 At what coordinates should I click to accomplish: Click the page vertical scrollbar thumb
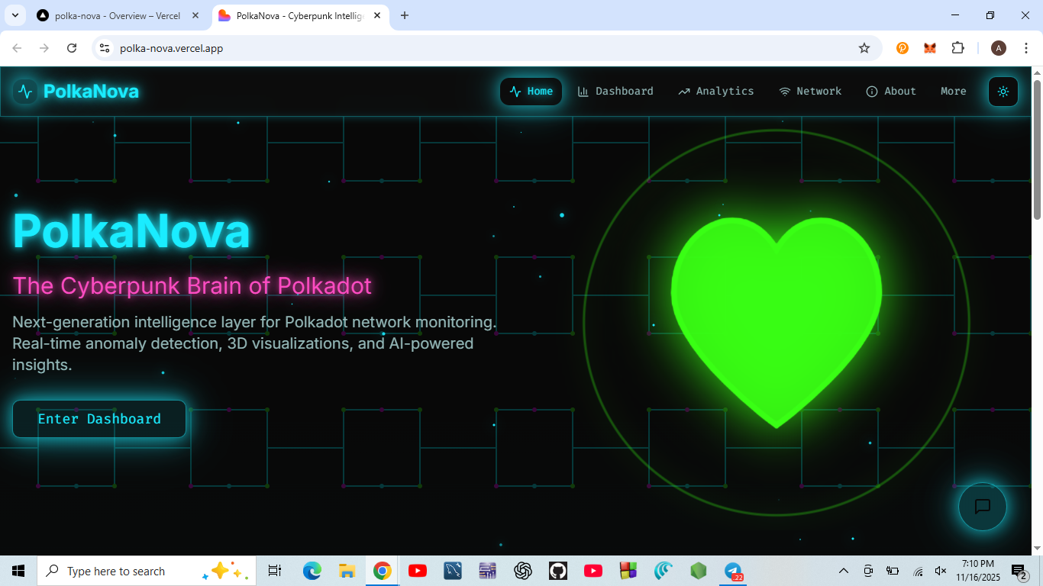tap(1037, 149)
